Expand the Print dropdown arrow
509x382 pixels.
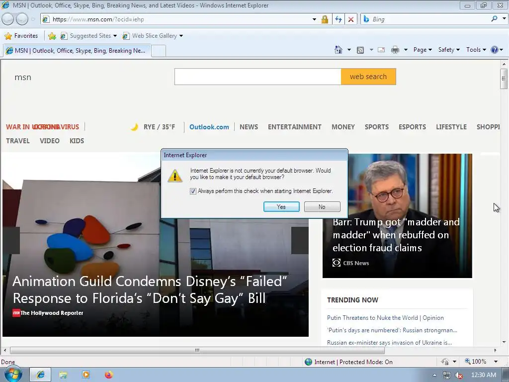(x=406, y=50)
